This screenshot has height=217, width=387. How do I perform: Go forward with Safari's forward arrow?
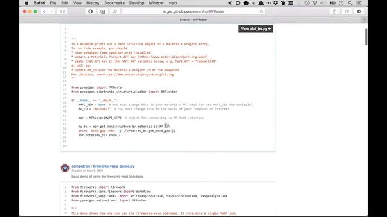point(51,11)
